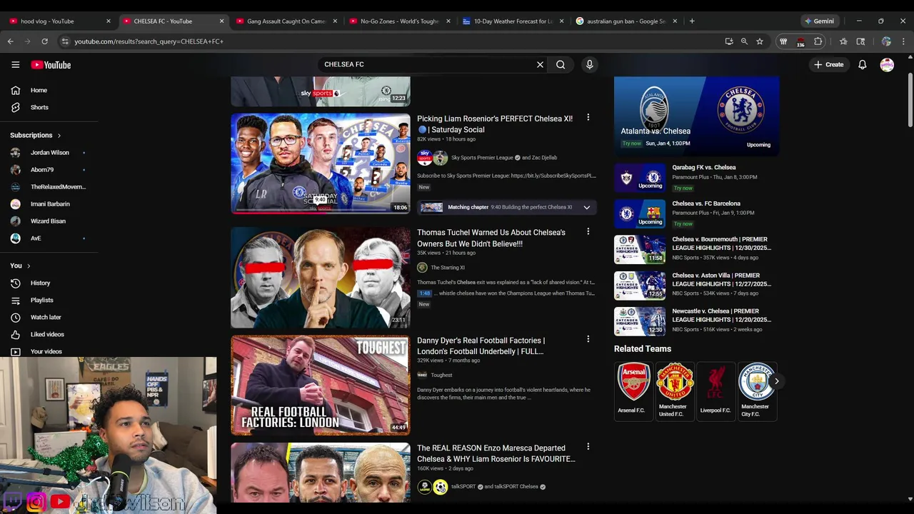This screenshot has width=914, height=514.
Task: Open Sky Sports Premier League channel link
Action: (482, 158)
